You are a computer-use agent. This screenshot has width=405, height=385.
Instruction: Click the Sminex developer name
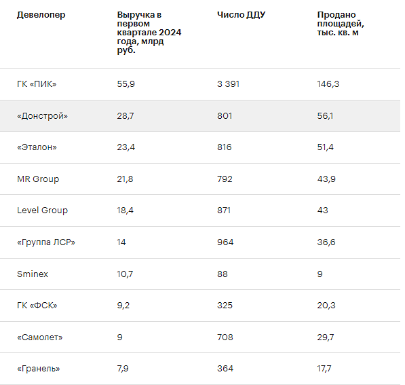point(33,274)
